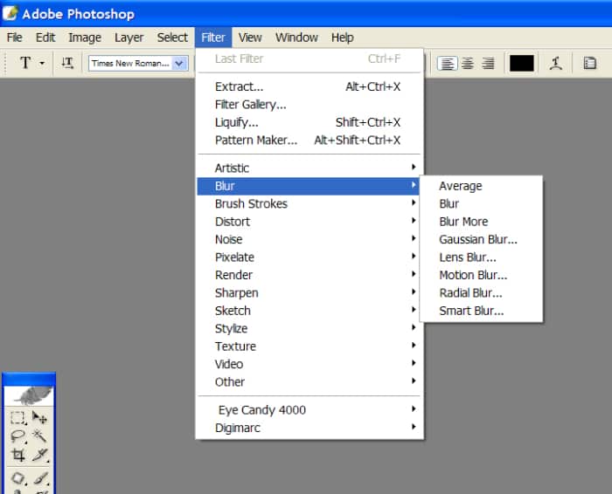Open Lens Blur... dialog

click(x=481, y=257)
